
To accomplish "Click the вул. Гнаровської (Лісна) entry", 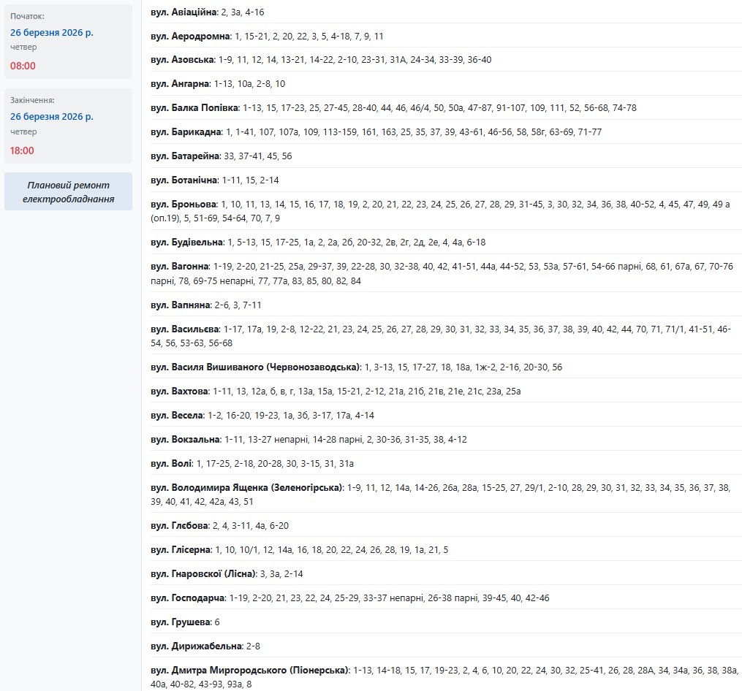I will click(x=202, y=574).
